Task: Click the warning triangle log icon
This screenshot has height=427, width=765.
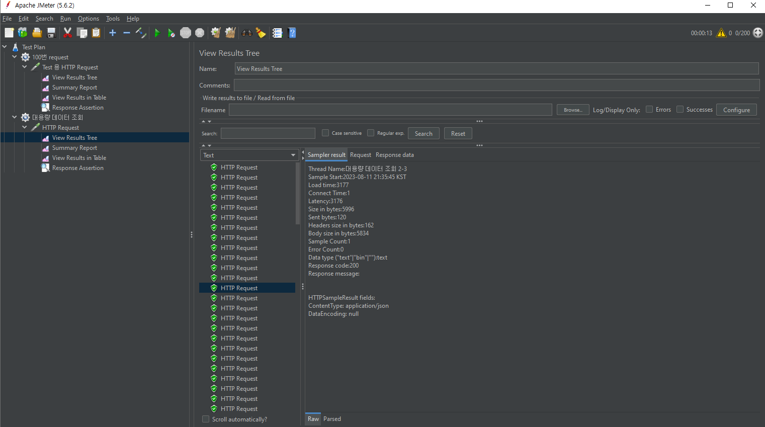Action: tap(721, 33)
